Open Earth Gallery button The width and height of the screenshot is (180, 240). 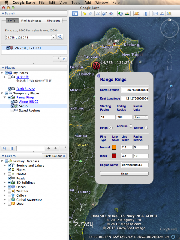click(x=55, y=156)
